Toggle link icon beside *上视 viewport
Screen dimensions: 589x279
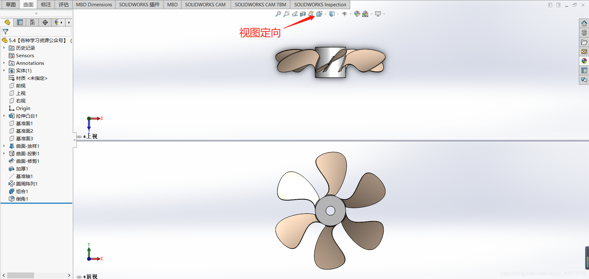tap(79, 137)
